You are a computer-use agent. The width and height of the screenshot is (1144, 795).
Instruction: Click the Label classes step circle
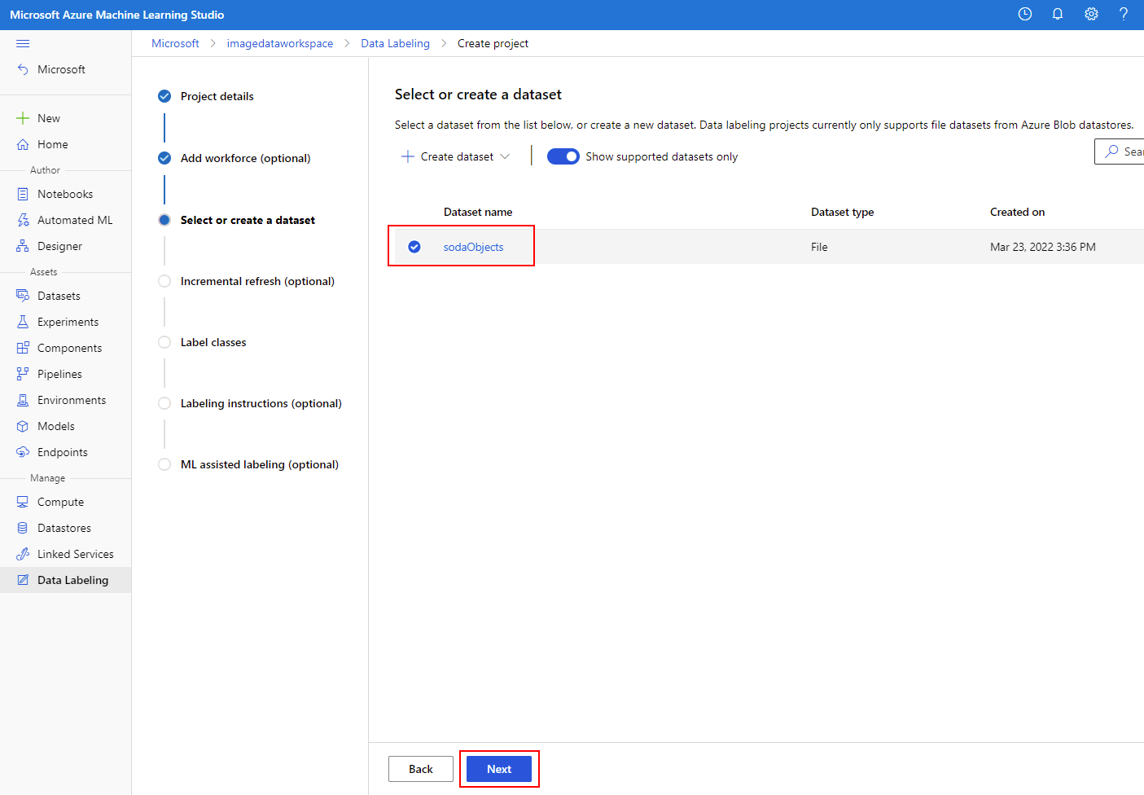point(164,342)
